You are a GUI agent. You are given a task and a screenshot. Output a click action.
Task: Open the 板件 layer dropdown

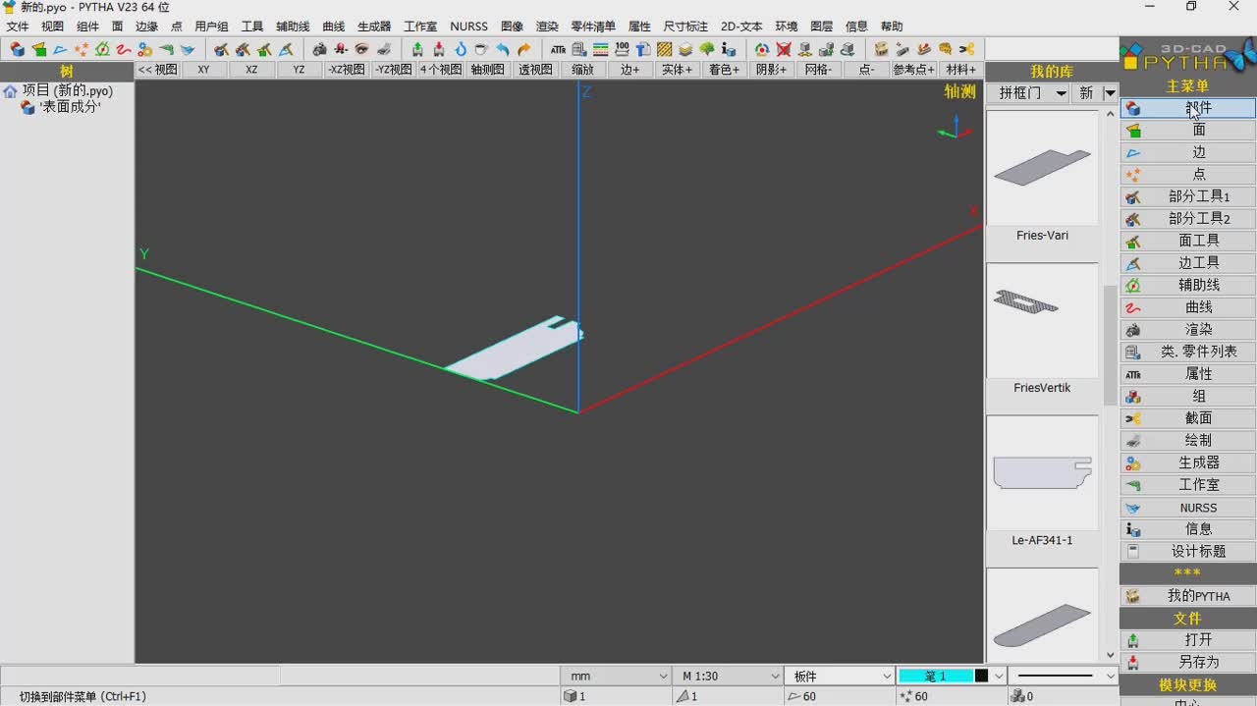click(840, 676)
